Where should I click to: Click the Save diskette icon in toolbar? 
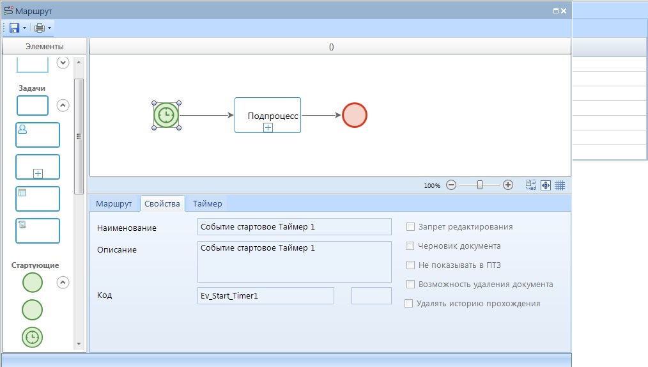pyautogui.click(x=14, y=28)
